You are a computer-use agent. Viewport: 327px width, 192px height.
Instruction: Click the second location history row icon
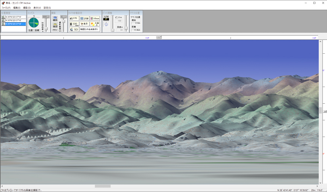click(x=3, y=21)
